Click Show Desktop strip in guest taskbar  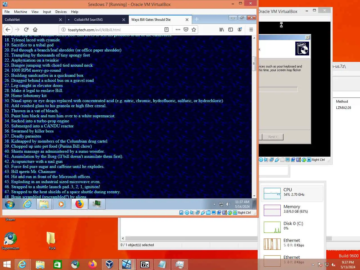254,204
